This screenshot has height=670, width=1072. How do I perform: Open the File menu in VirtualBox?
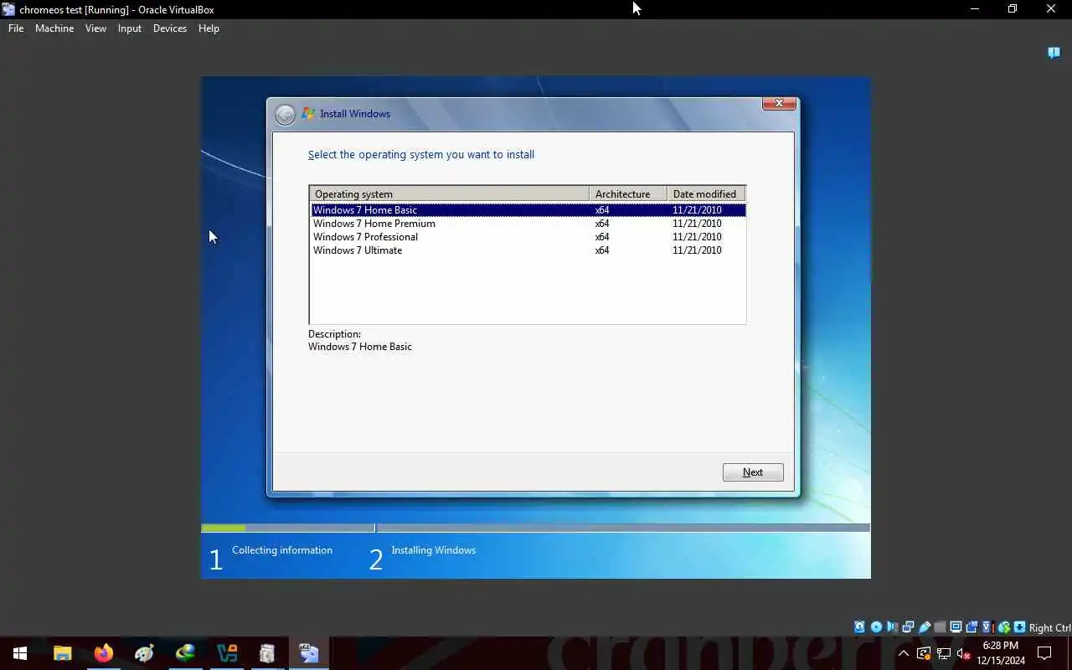tap(16, 28)
